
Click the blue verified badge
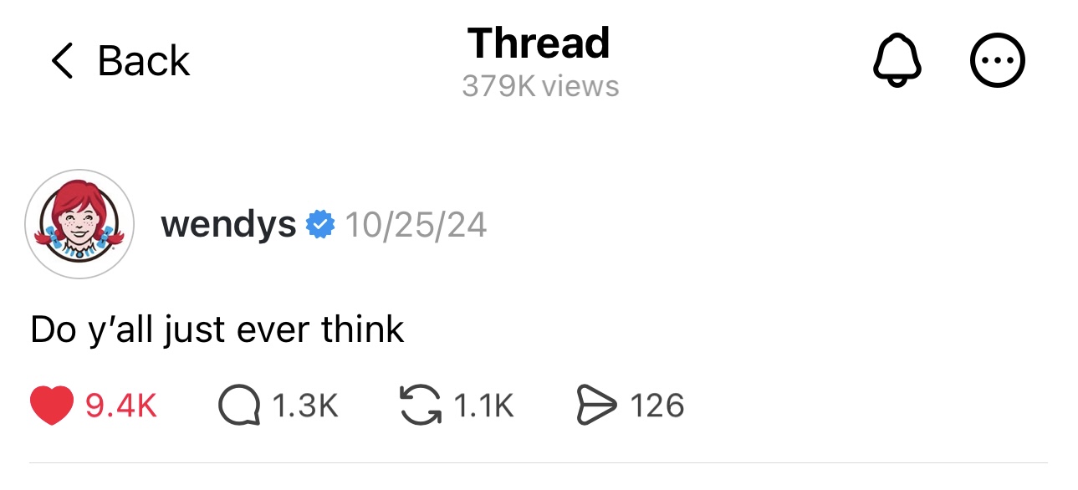tap(320, 224)
